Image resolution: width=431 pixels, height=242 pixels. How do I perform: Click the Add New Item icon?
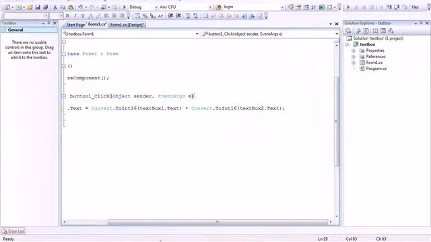pos(18,7)
